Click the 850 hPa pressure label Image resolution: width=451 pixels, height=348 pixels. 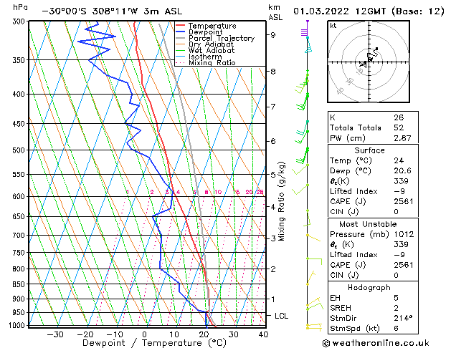click(x=20, y=284)
